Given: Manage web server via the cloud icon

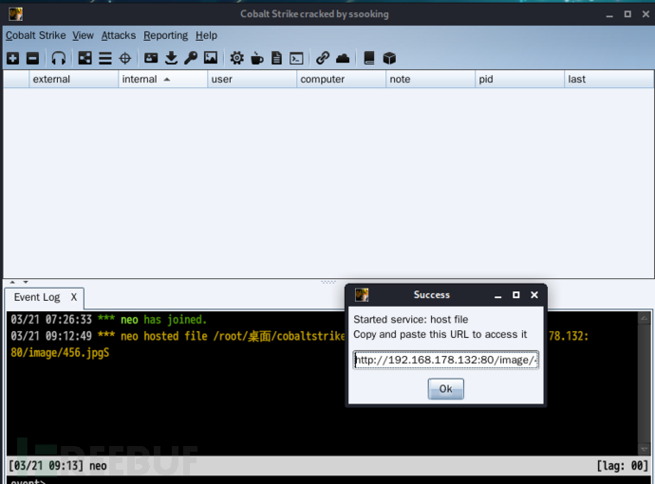Looking at the screenshot, I should 343,58.
